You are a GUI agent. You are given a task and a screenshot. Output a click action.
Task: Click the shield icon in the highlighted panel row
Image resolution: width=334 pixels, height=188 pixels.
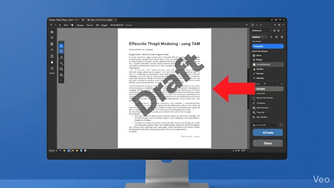pos(254,64)
